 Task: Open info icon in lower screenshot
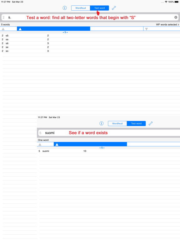[102, 123]
